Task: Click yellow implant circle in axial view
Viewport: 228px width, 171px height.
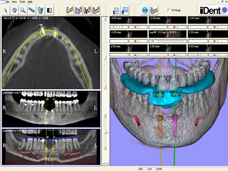Action: click(42, 33)
